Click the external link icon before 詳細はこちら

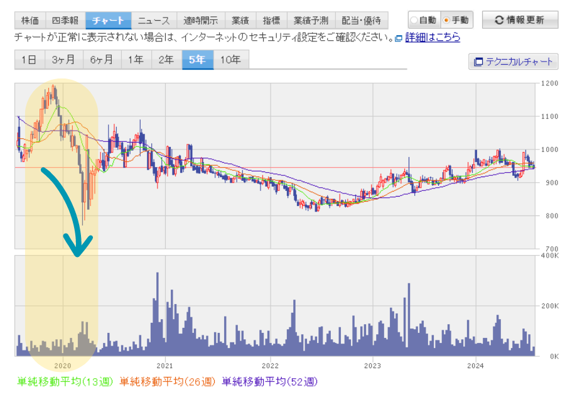pyautogui.click(x=399, y=38)
